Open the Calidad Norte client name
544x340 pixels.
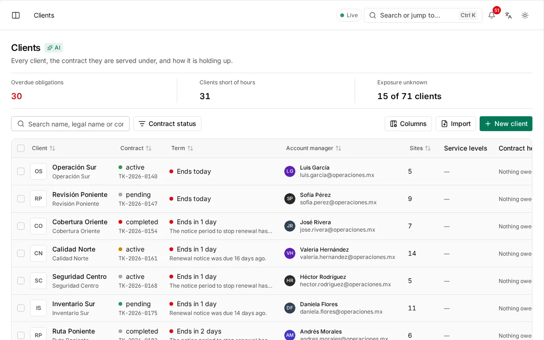74,249
